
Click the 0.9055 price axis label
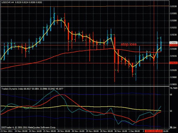173,85
